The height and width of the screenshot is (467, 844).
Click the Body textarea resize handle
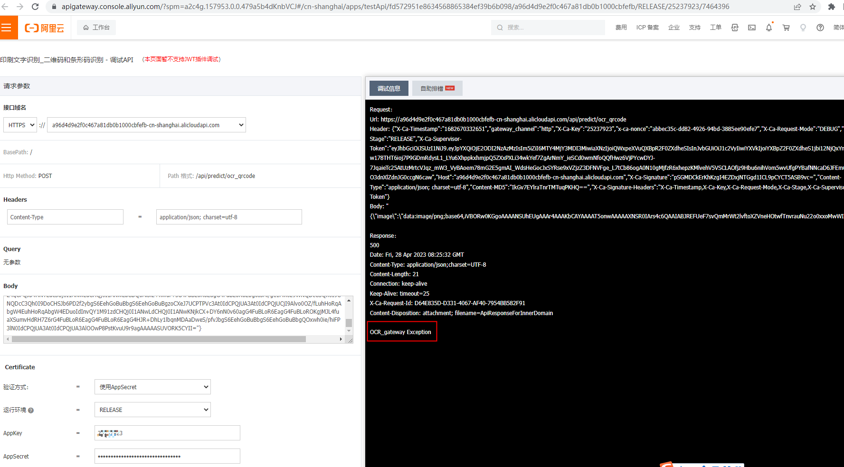tap(350, 340)
